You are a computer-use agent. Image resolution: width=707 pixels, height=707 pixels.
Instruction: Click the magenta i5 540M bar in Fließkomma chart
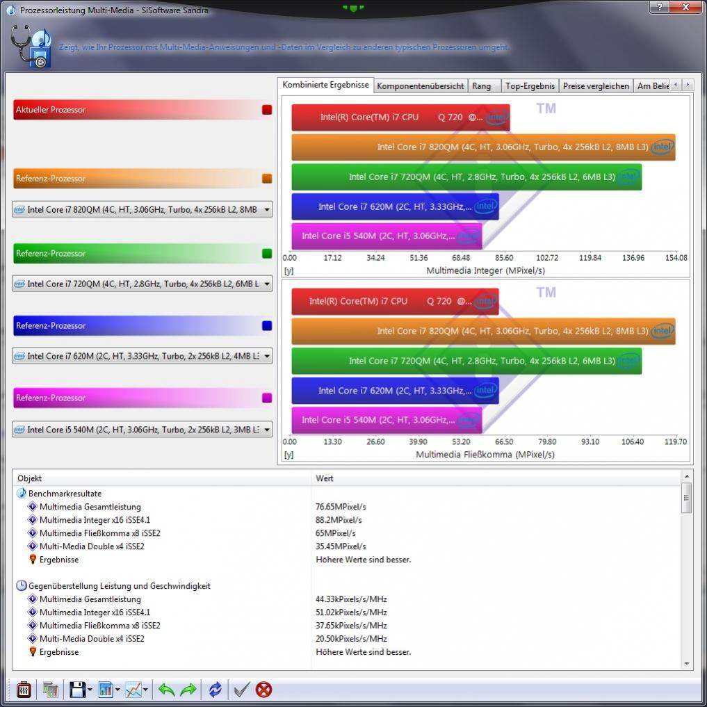coord(387,420)
